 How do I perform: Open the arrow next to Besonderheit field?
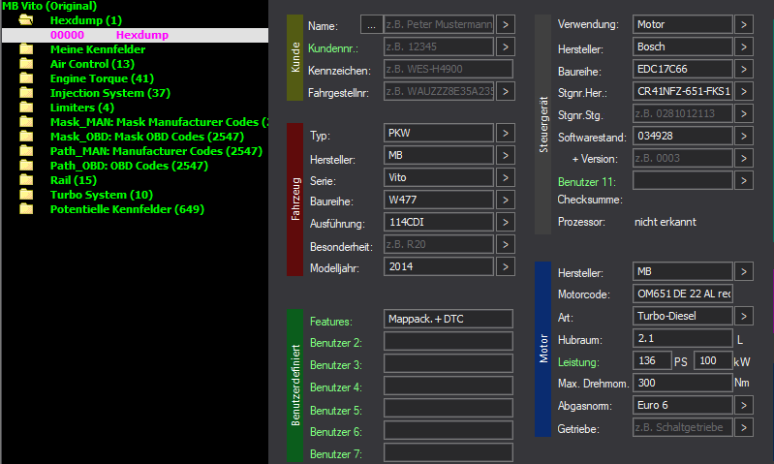click(x=506, y=244)
